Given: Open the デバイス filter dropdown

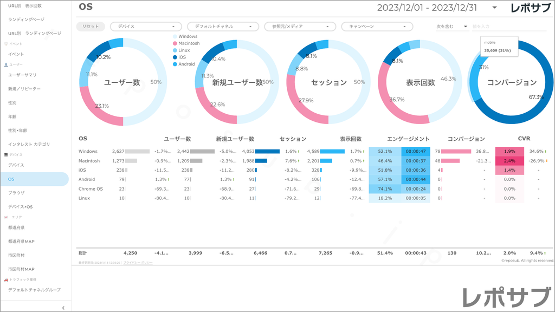Looking at the screenshot, I should click(x=146, y=27).
